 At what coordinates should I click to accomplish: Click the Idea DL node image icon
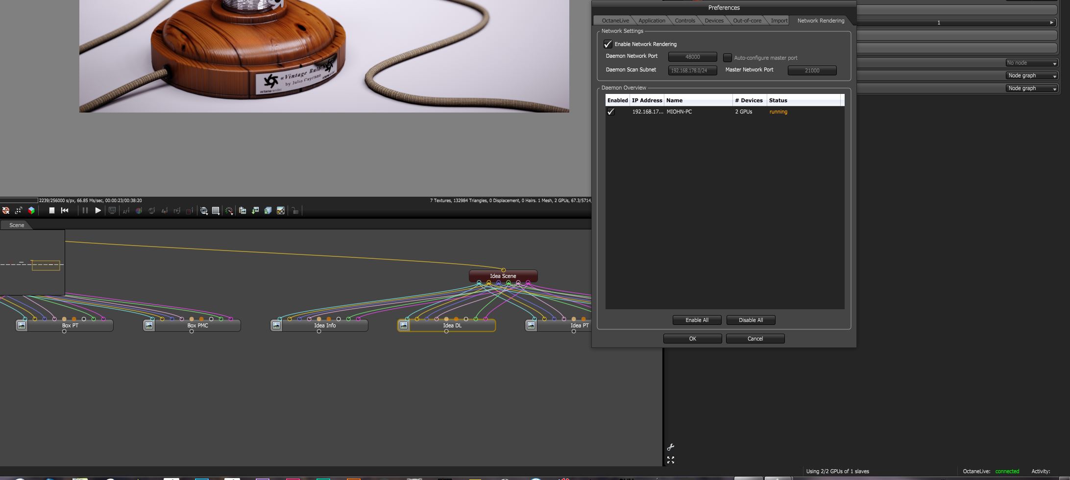[404, 325]
